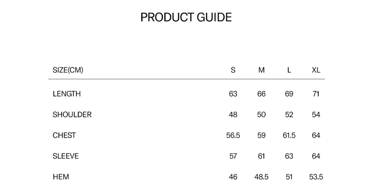Click the CHEST row label
Screen dimensions: 382x196
tap(64, 135)
